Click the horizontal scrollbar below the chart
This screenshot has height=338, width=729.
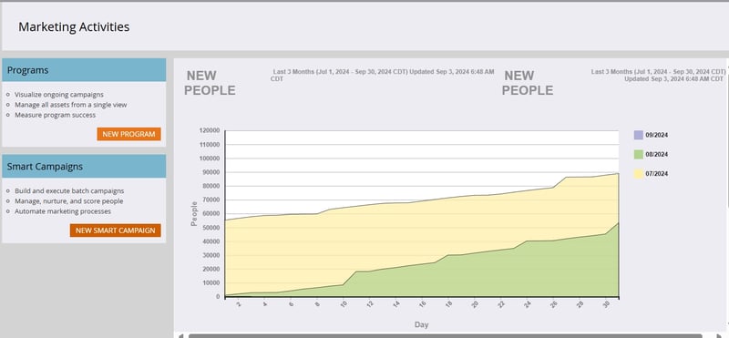[445, 335]
